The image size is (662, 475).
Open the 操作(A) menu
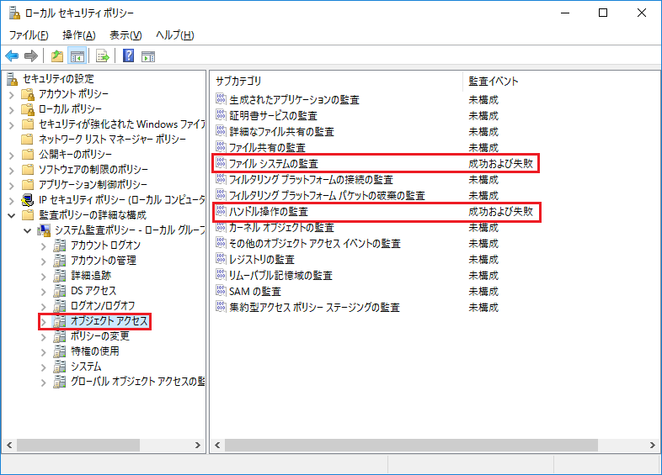(x=79, y=35)
